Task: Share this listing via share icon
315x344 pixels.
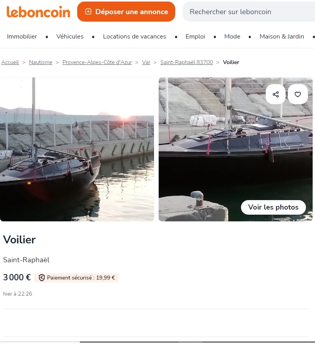Action: tap(276, 94)
